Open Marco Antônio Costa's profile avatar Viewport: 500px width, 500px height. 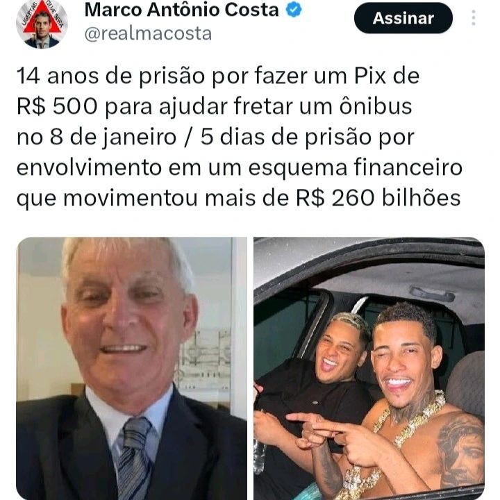42,23
